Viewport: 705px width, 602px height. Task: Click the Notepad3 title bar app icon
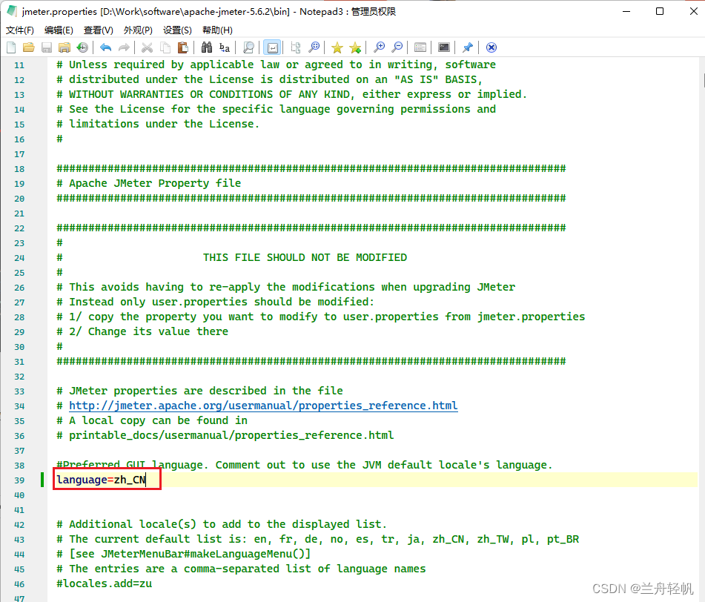[12, 11]
